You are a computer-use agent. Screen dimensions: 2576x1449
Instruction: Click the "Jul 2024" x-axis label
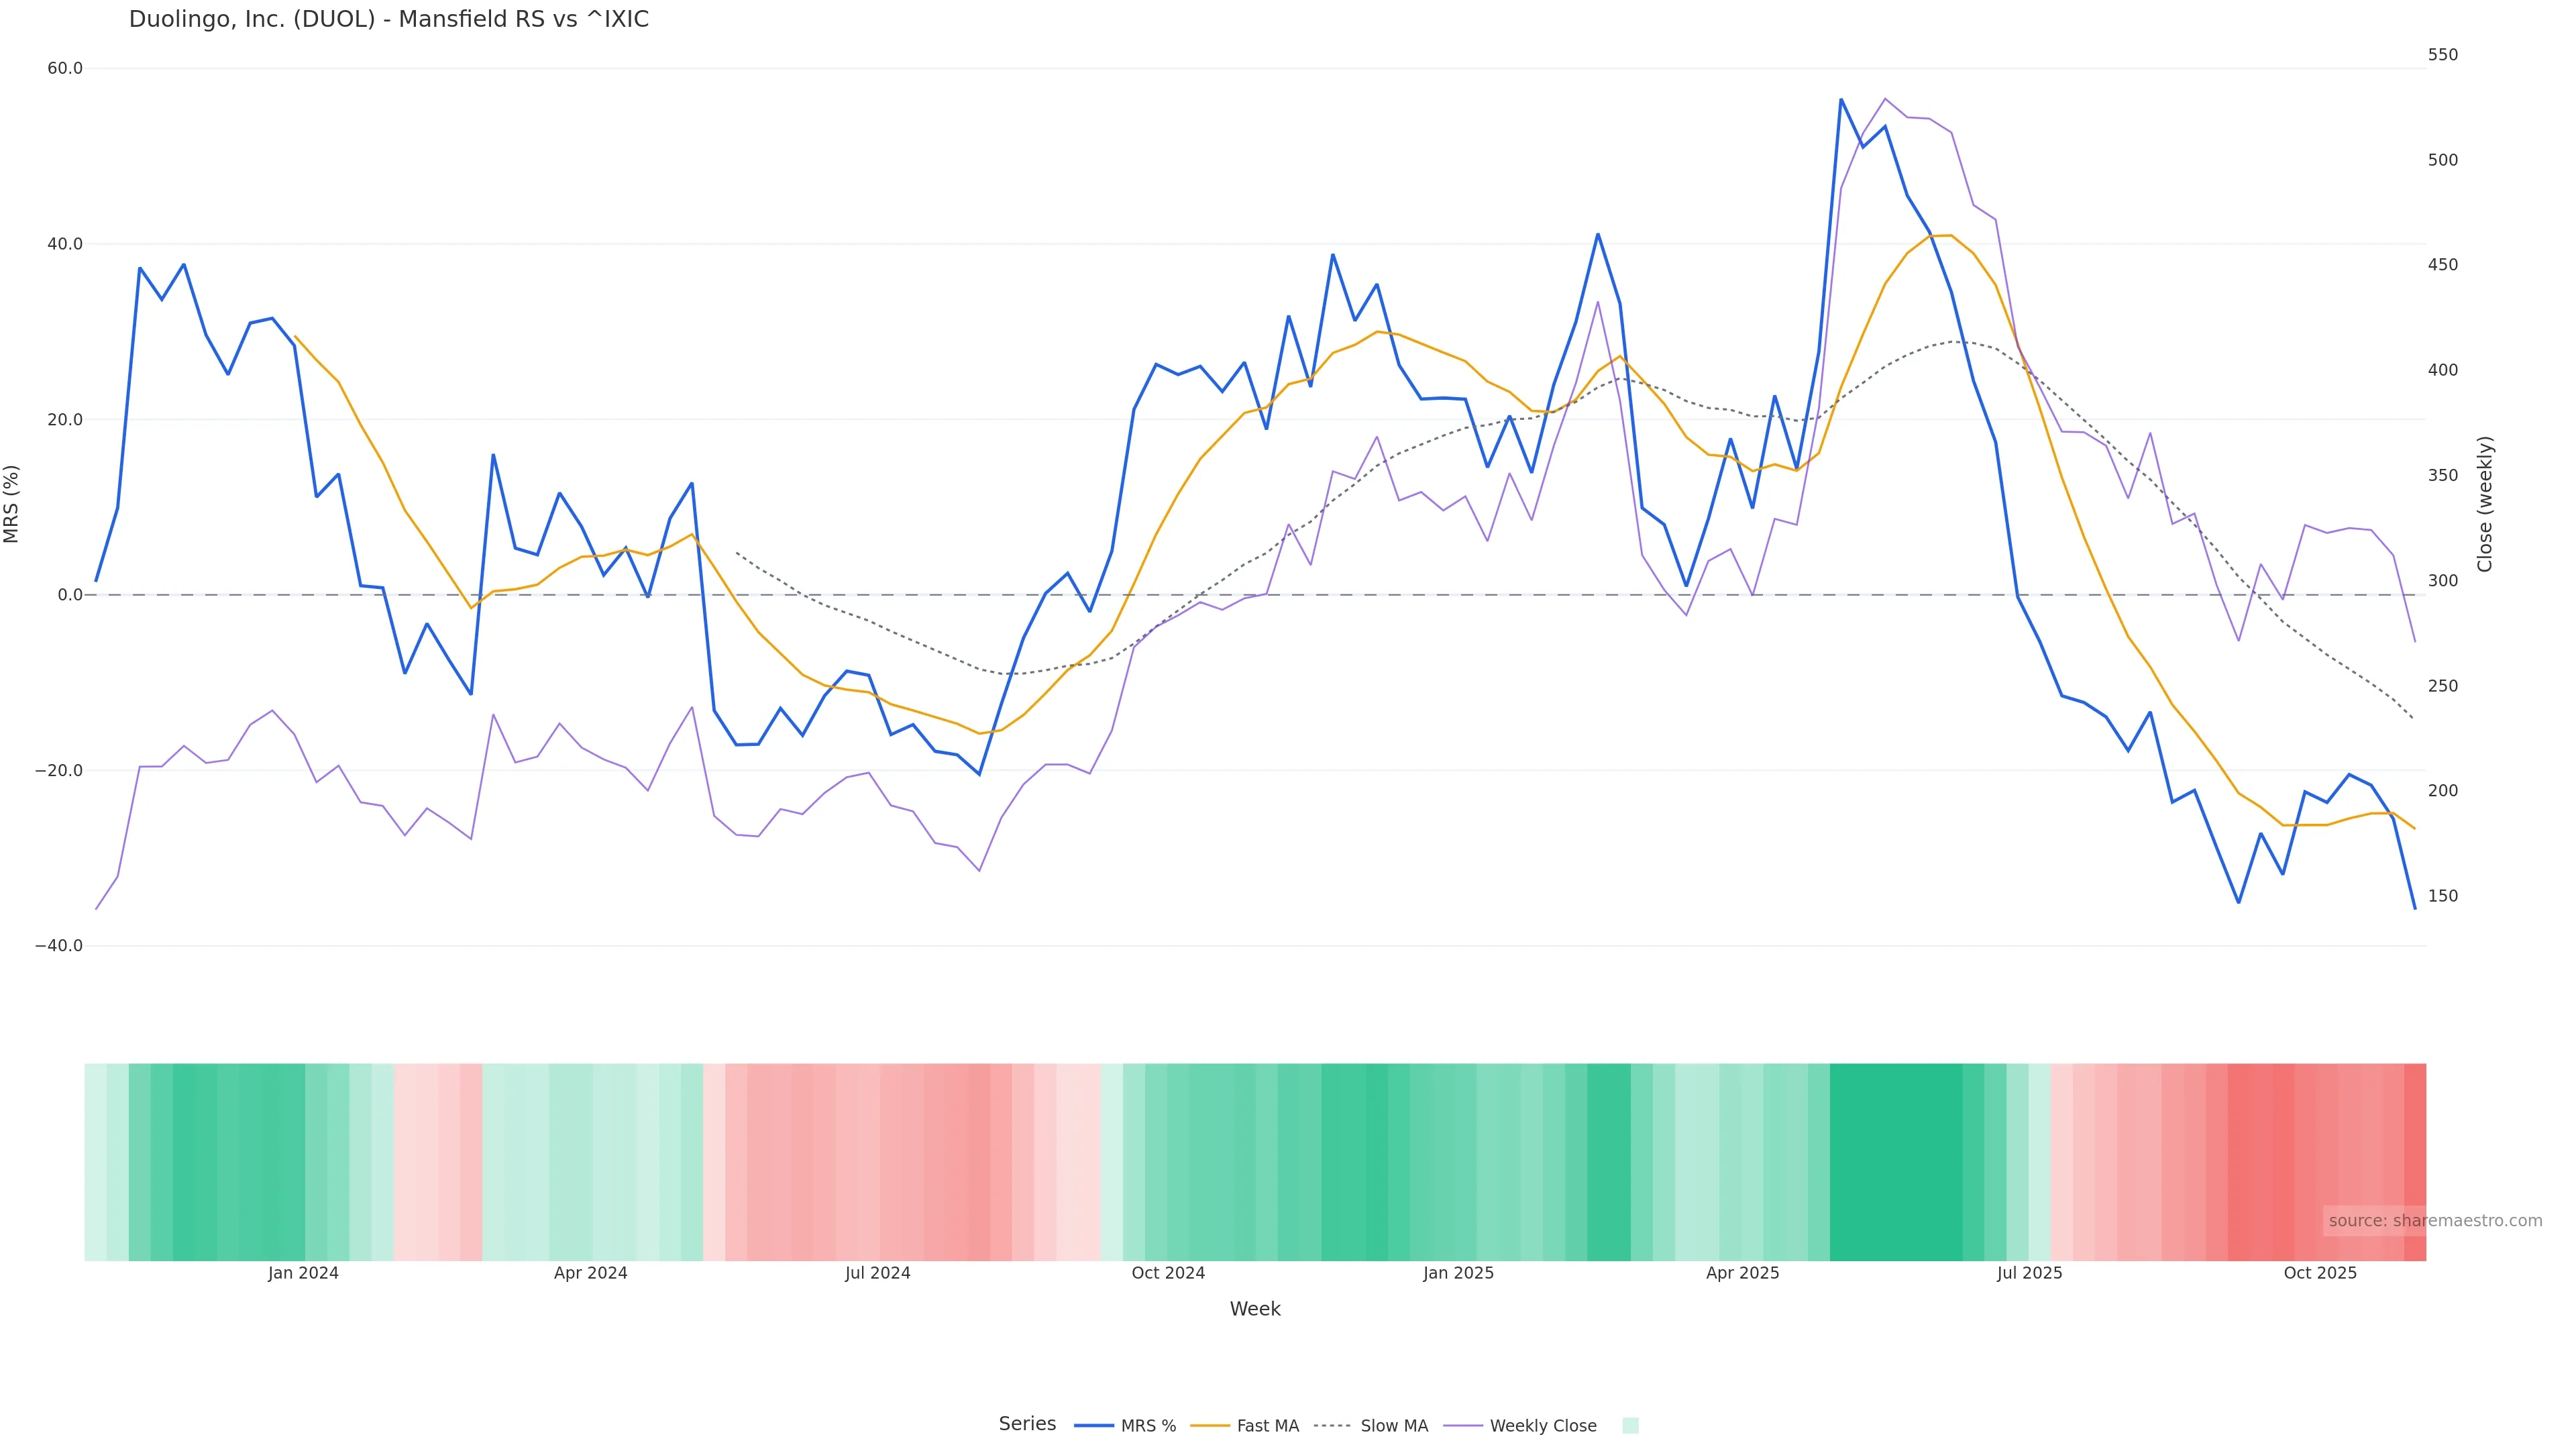point(877,1273)
